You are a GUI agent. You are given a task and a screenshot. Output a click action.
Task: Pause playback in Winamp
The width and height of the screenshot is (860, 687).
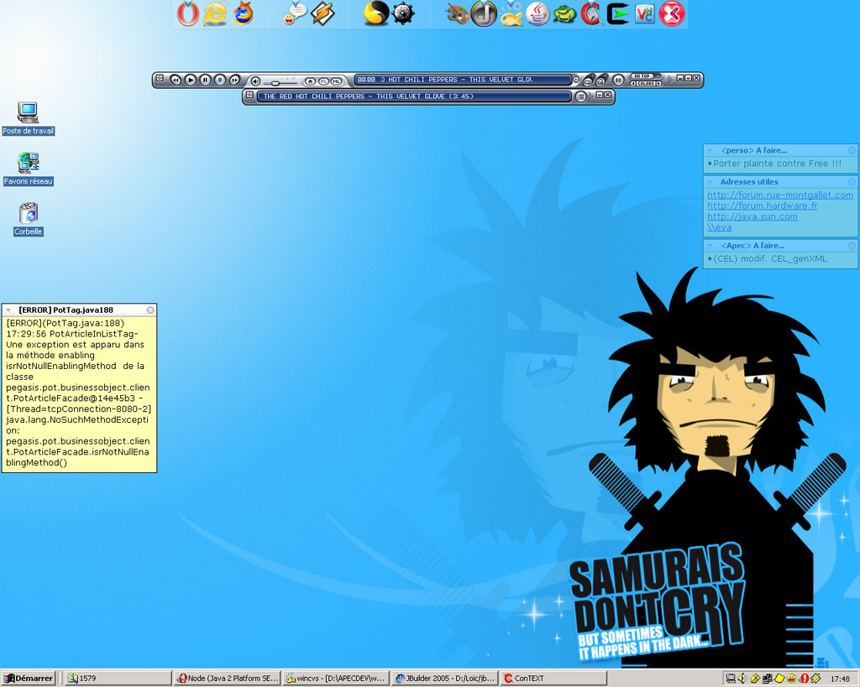205,80
